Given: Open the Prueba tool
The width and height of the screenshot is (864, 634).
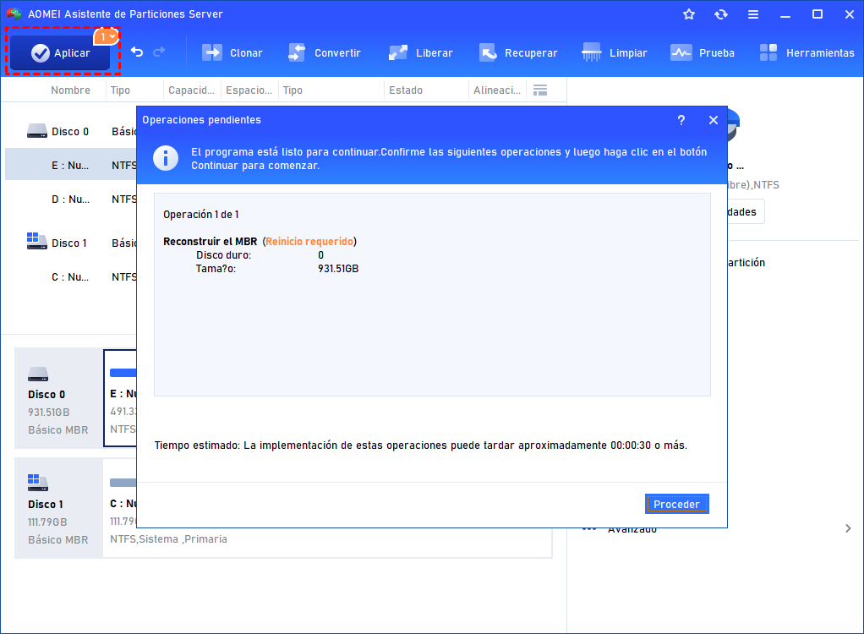Looking at the screenshot, I should click(x=703, y=53).
